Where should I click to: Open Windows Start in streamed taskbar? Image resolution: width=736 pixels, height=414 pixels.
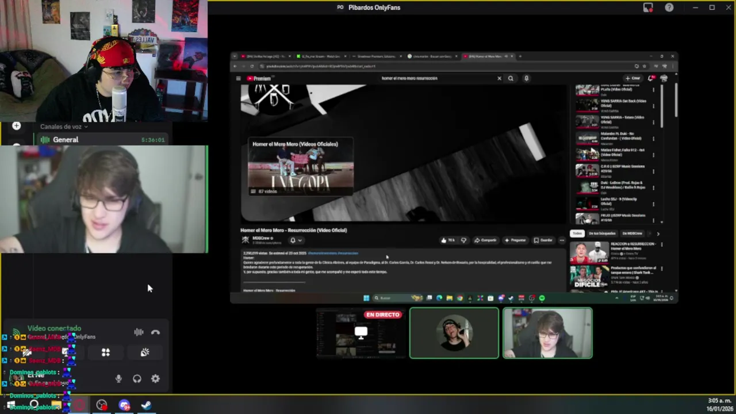(366, 298)
